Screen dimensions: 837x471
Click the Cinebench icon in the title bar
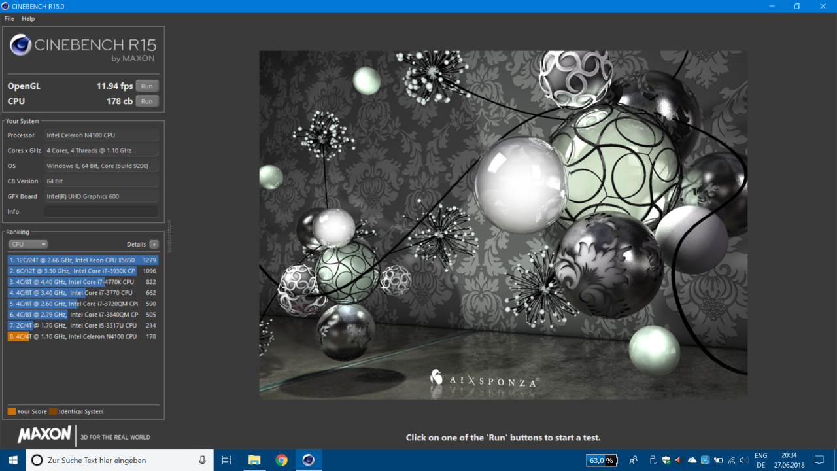coord(6,6)
